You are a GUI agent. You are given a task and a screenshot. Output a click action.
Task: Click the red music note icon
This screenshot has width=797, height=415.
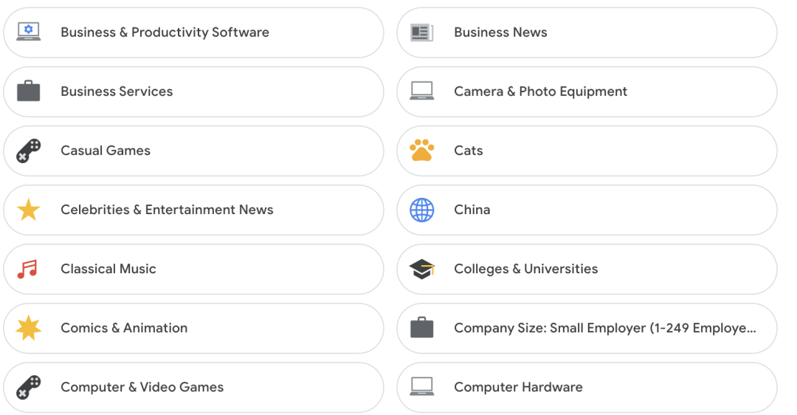tap(27, 269)
